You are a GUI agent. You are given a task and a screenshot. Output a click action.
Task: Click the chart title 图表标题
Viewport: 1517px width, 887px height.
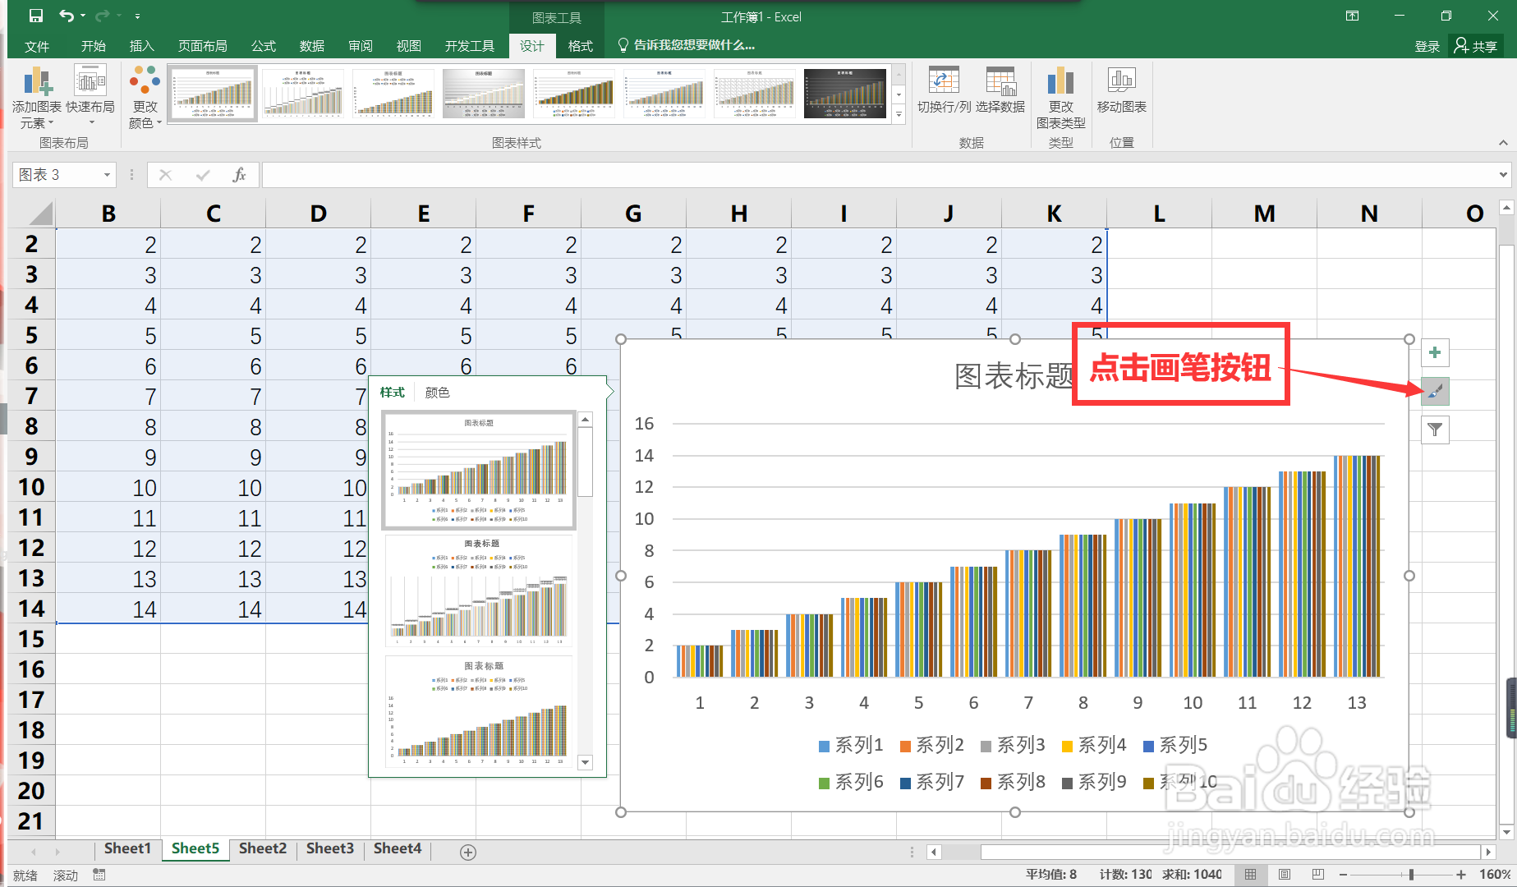pos(1014,376)
